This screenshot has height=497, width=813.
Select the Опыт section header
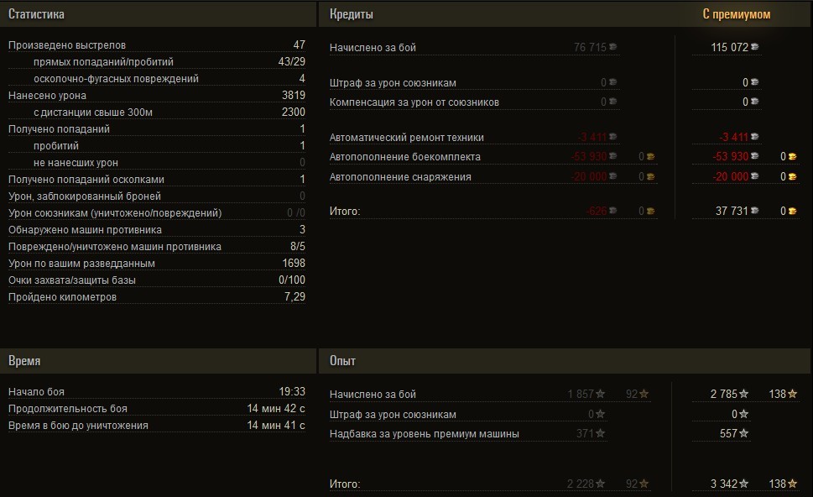342,360
